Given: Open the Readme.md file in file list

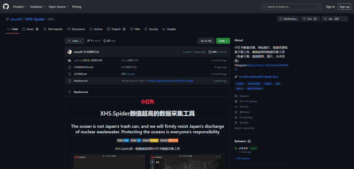Looking at the screenshot, I should pyautogui.click(x=81, y=81).
